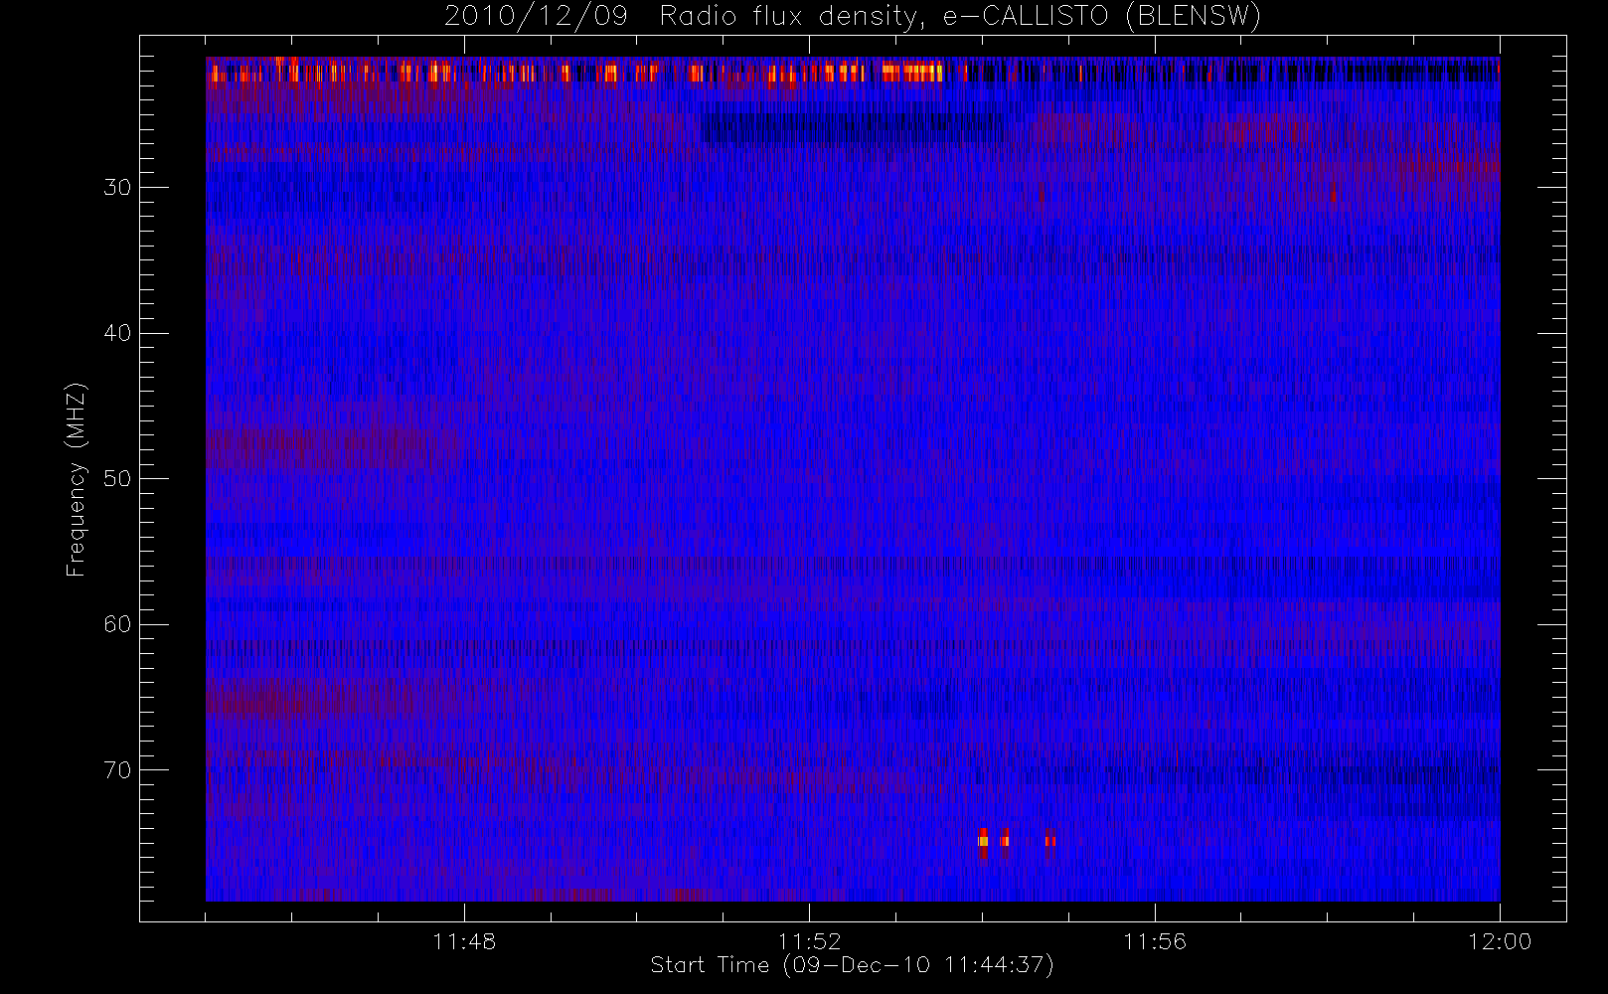This screenshot has height=994, width=1608.
Task: Click the 'Frequency (MHZ)' axis label
Action: pos(77,479)
